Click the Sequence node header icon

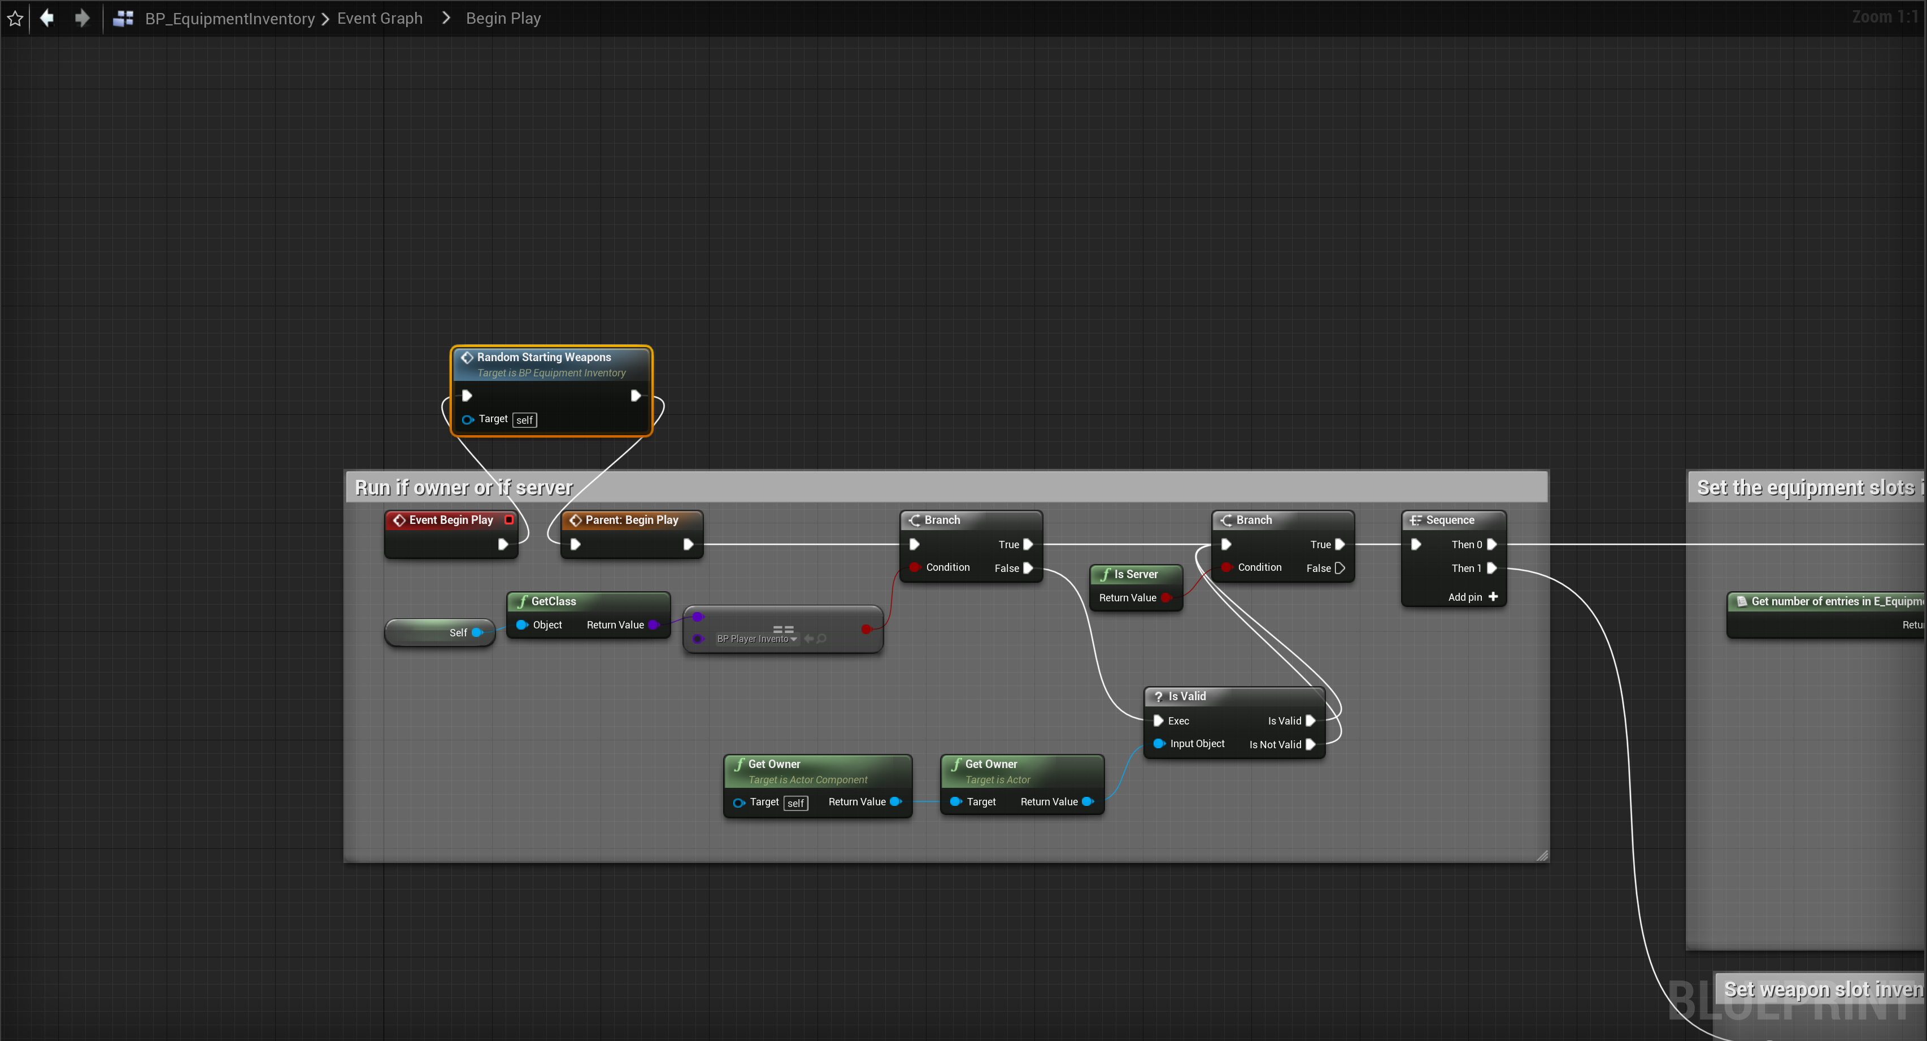click(1415, 520)
